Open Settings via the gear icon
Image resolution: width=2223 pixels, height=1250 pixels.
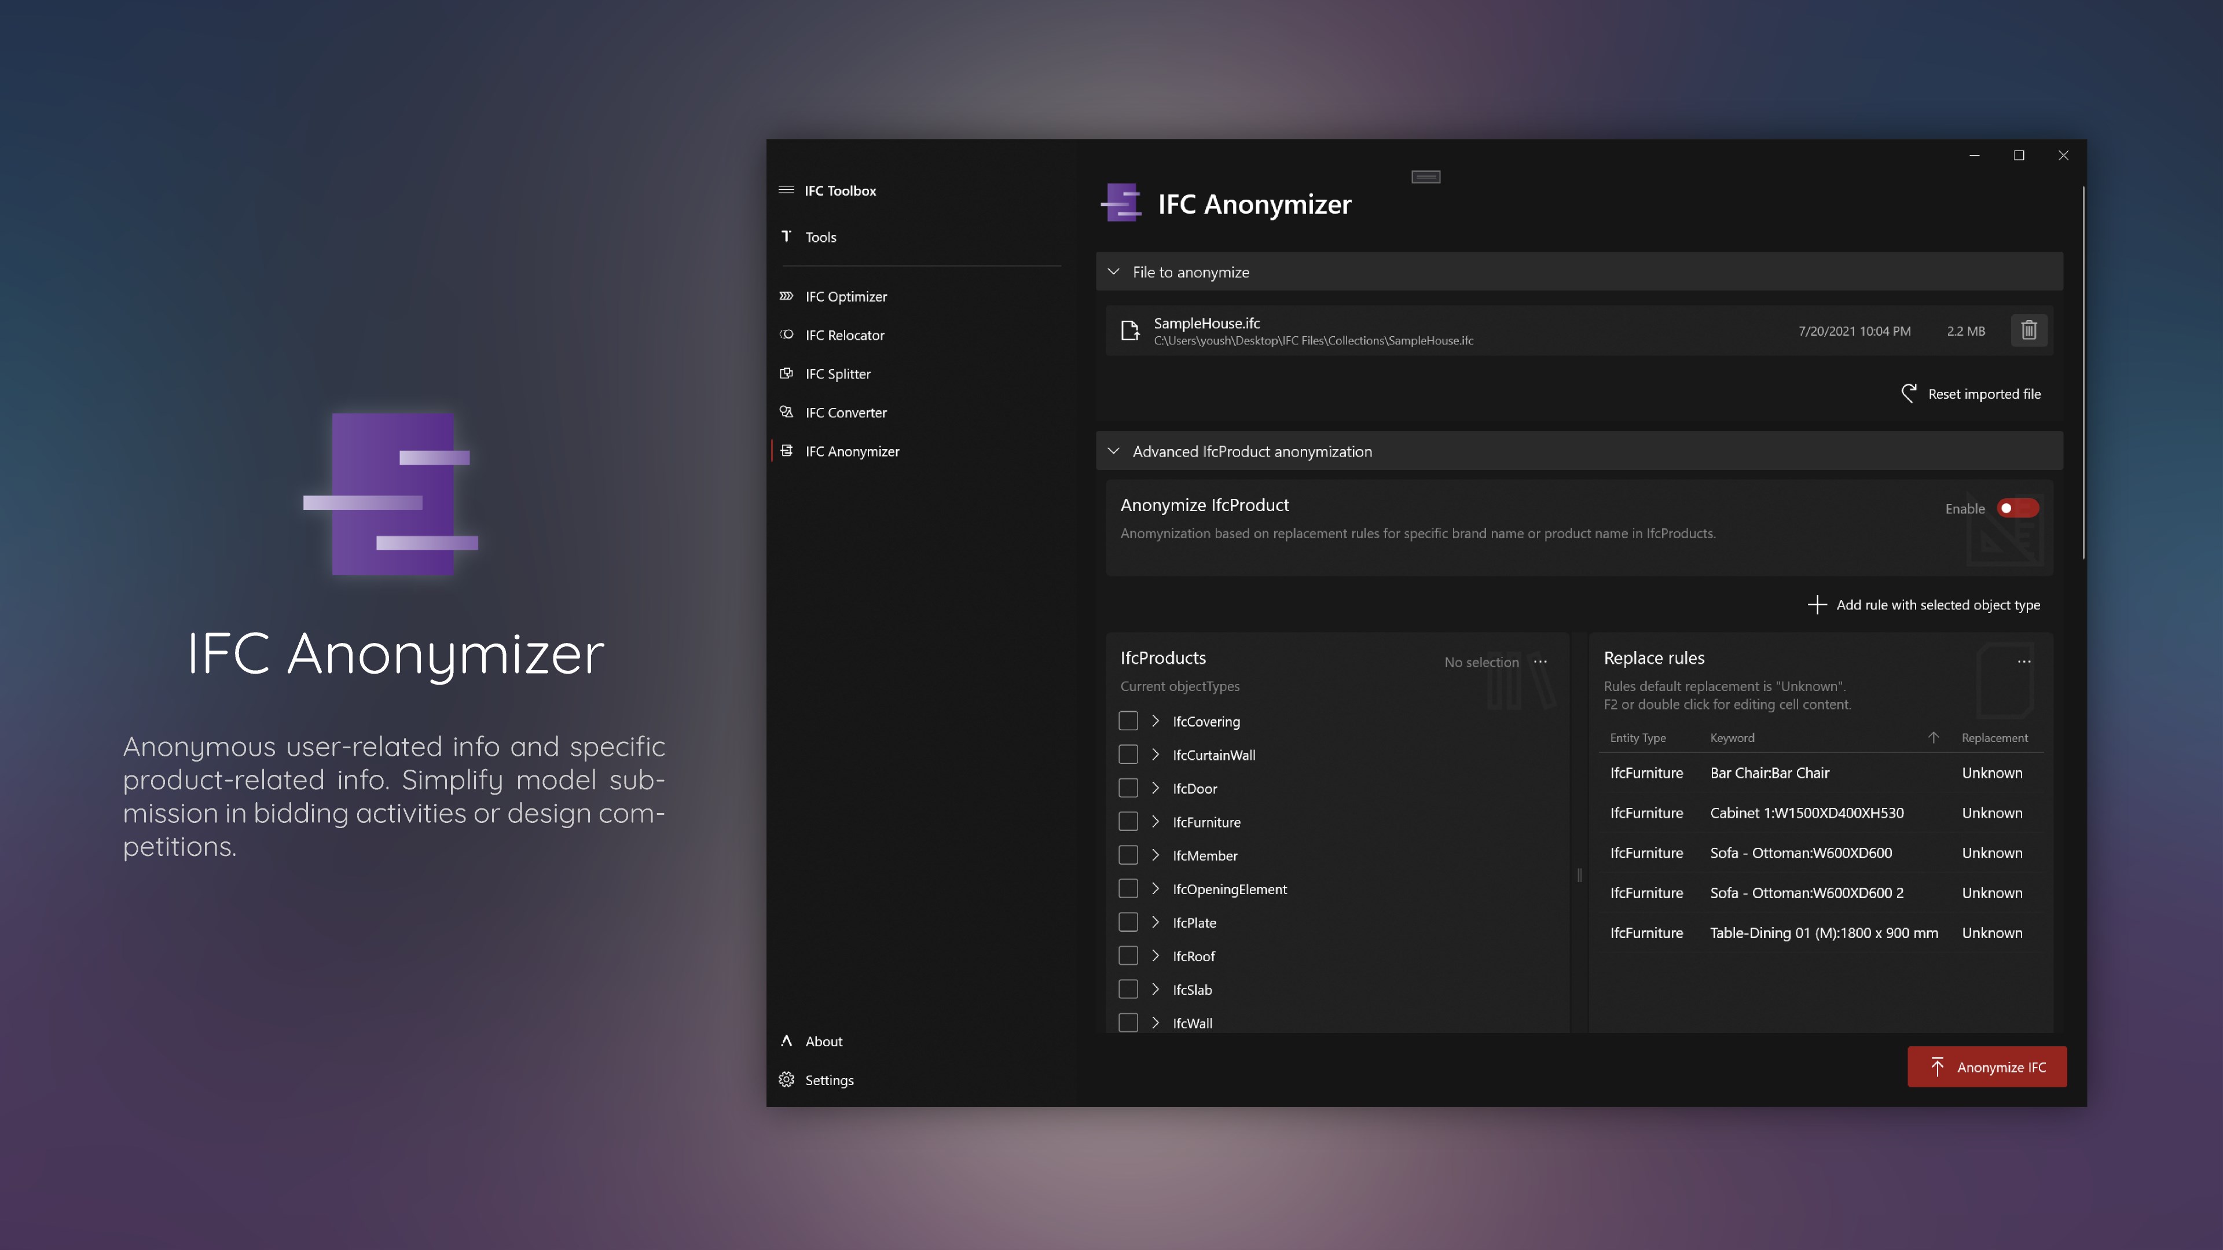coord(786,1080)
